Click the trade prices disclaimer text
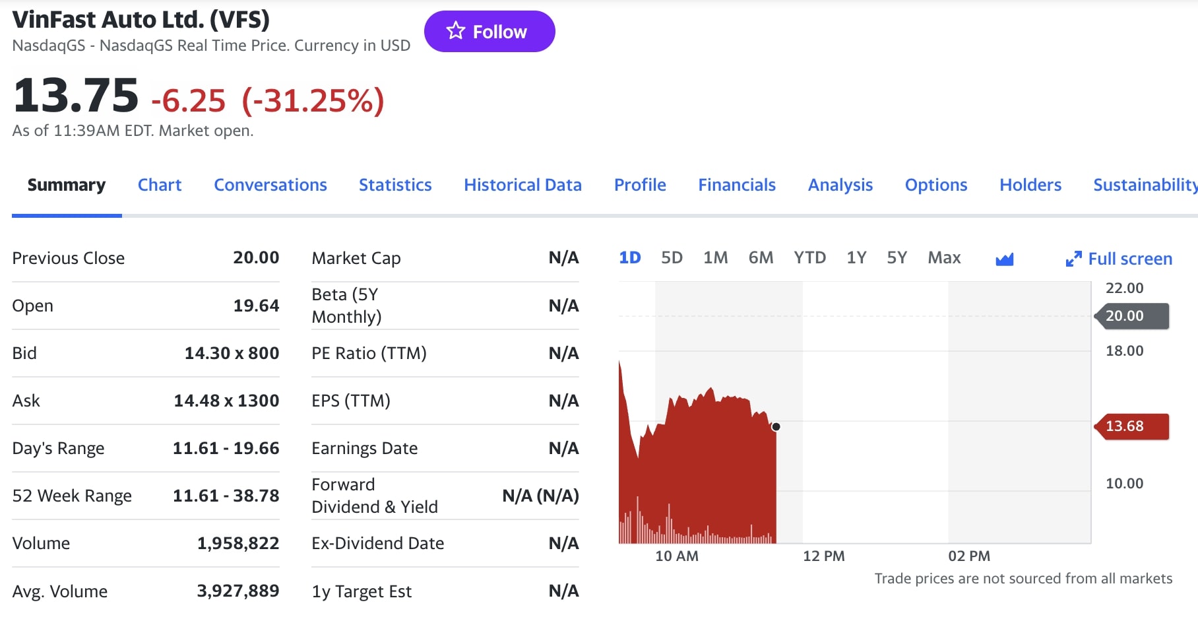 pyautogui.click(x=1023, y=579)
